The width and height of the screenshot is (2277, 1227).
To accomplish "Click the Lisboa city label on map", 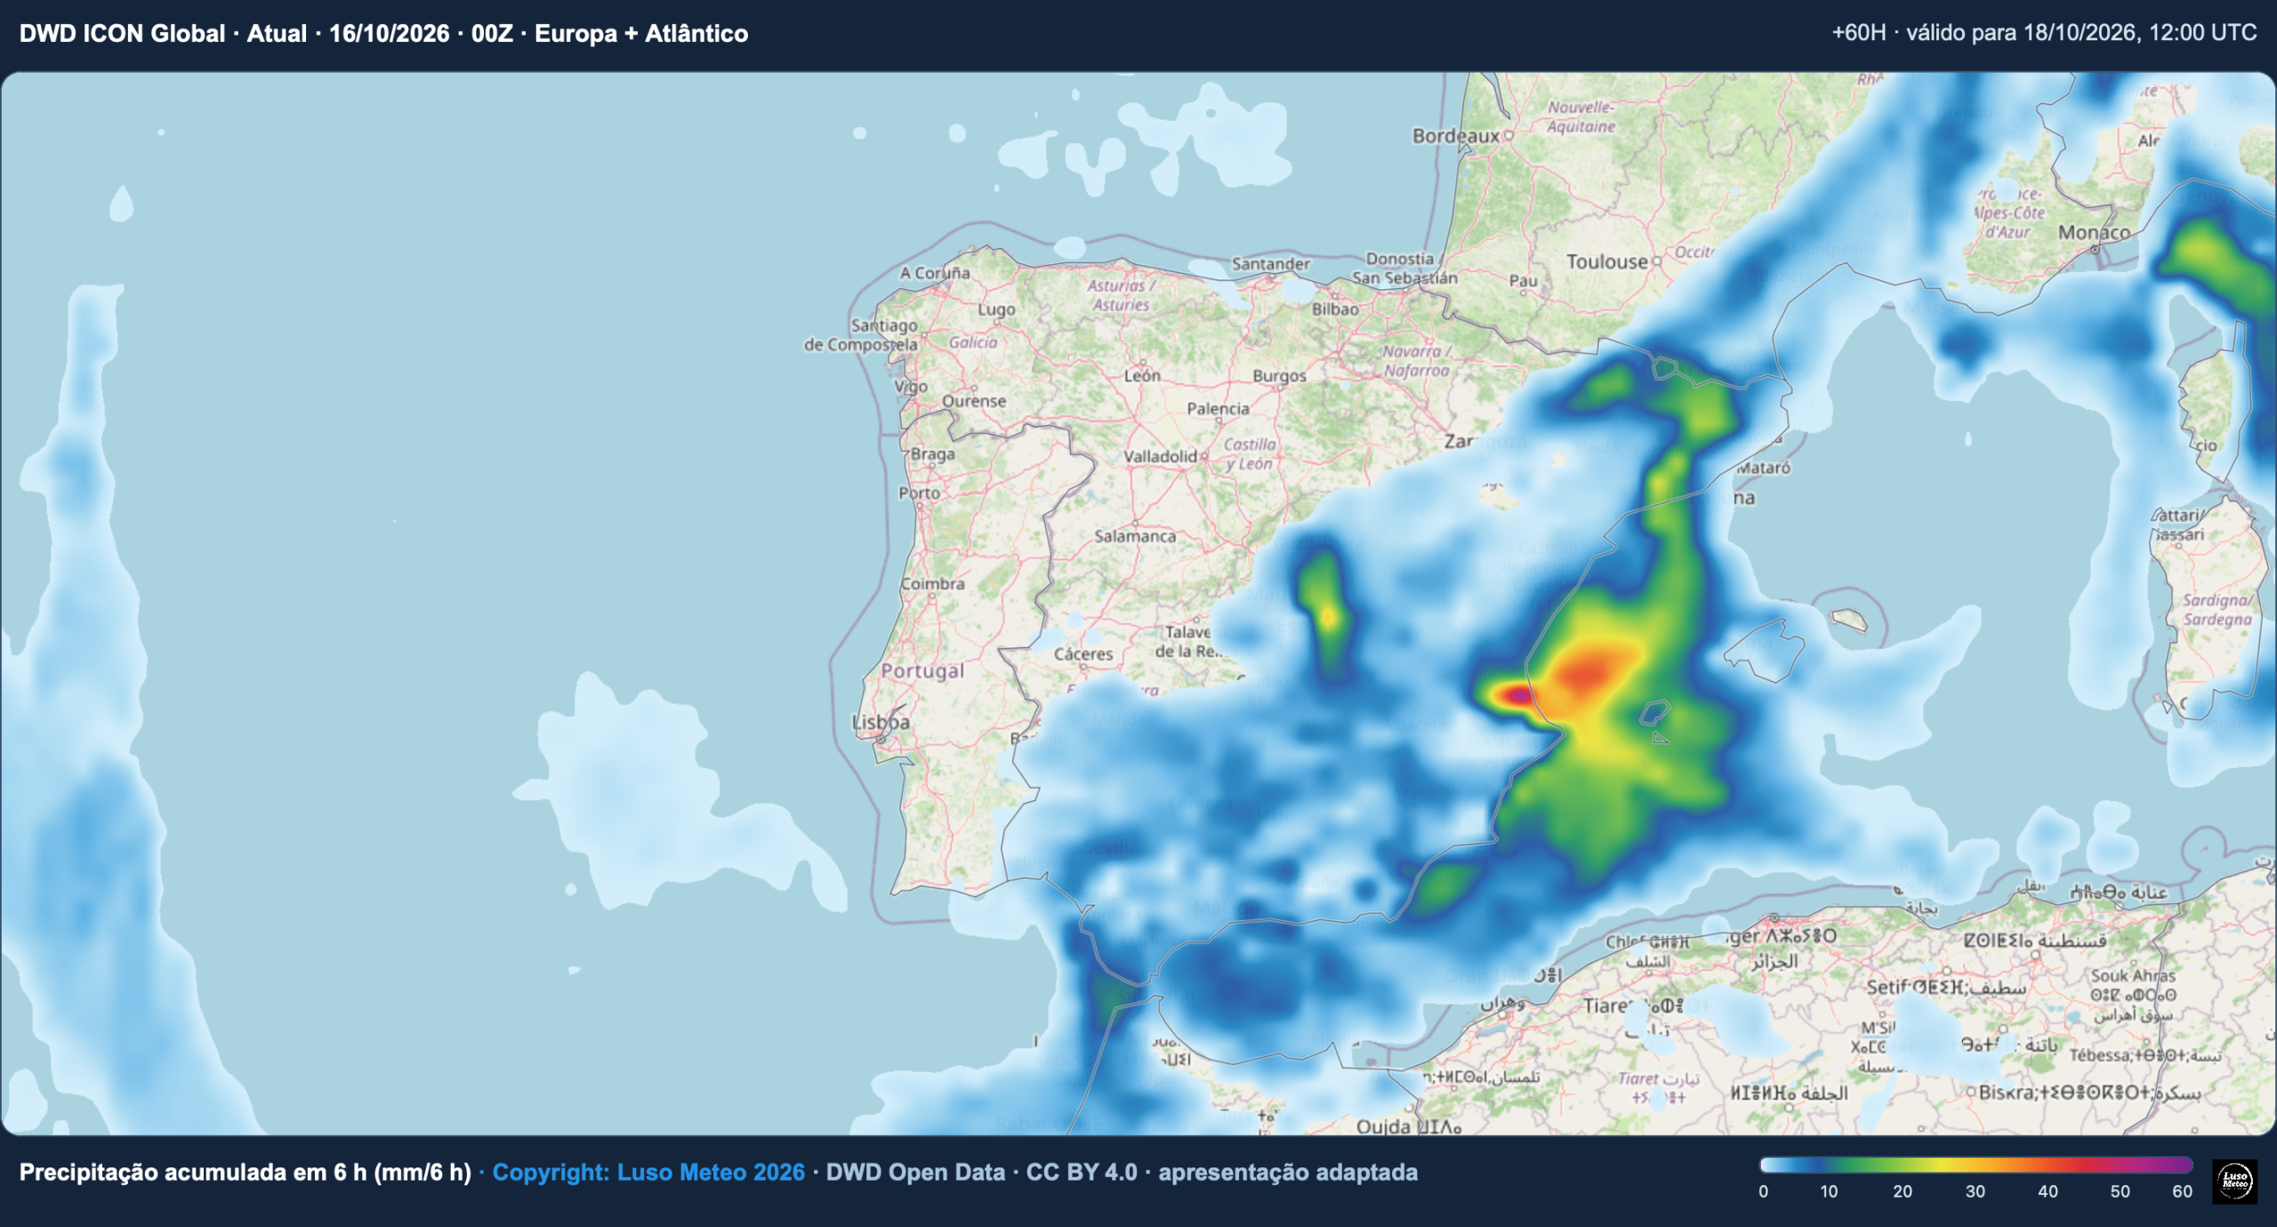I will coord(881,722).
